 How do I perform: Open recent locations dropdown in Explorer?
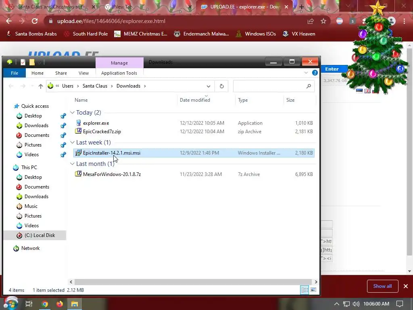[32, 86]
